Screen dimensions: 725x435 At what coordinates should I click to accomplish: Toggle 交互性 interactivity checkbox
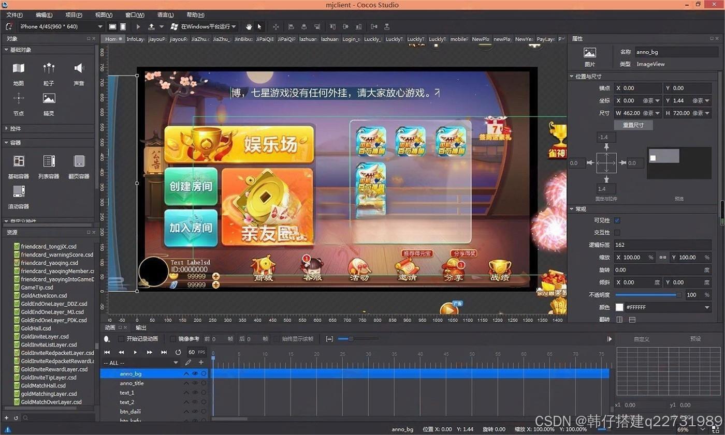(x=617, y=233)
